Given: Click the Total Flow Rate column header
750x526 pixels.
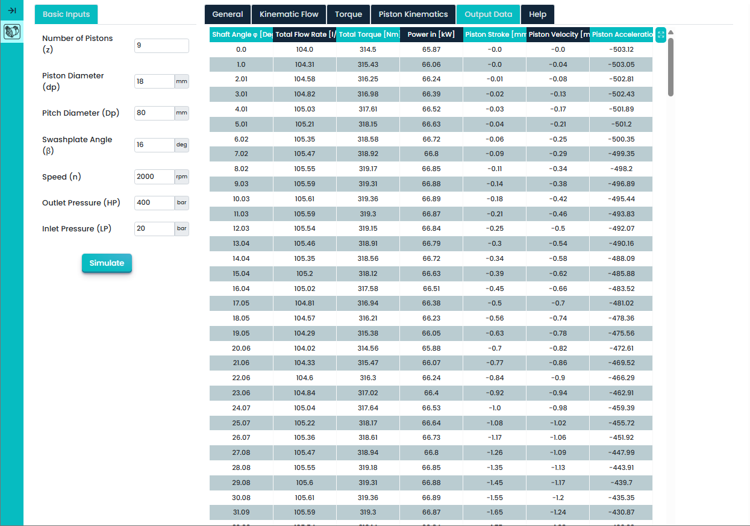Looking at the screenshot, I should click(x=305, y=35).
